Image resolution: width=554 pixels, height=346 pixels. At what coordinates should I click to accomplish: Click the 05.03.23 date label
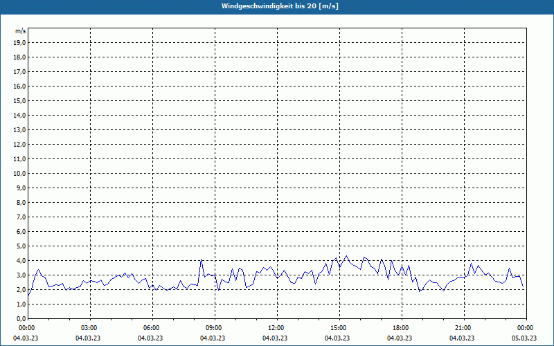[x=524, y=338]
